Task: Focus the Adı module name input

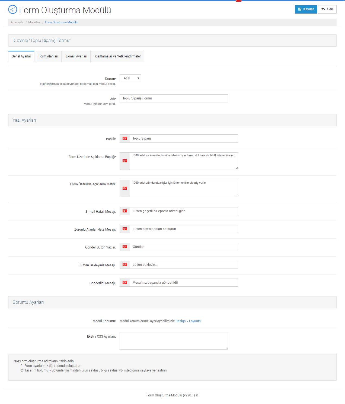Action: coord(174,98)
